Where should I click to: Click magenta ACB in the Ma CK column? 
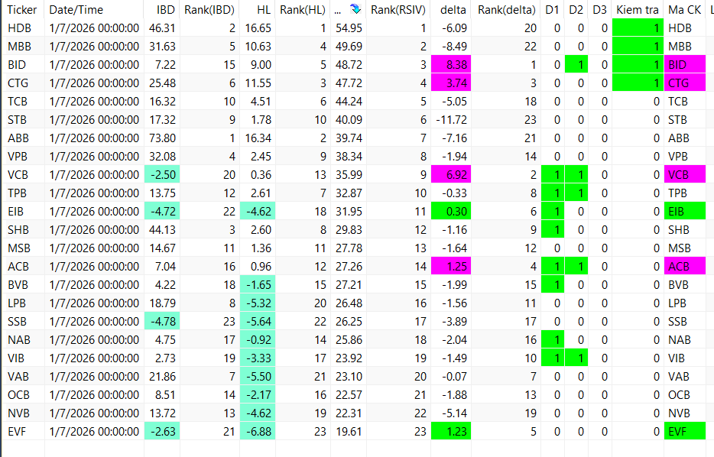(x=685, y=266)
